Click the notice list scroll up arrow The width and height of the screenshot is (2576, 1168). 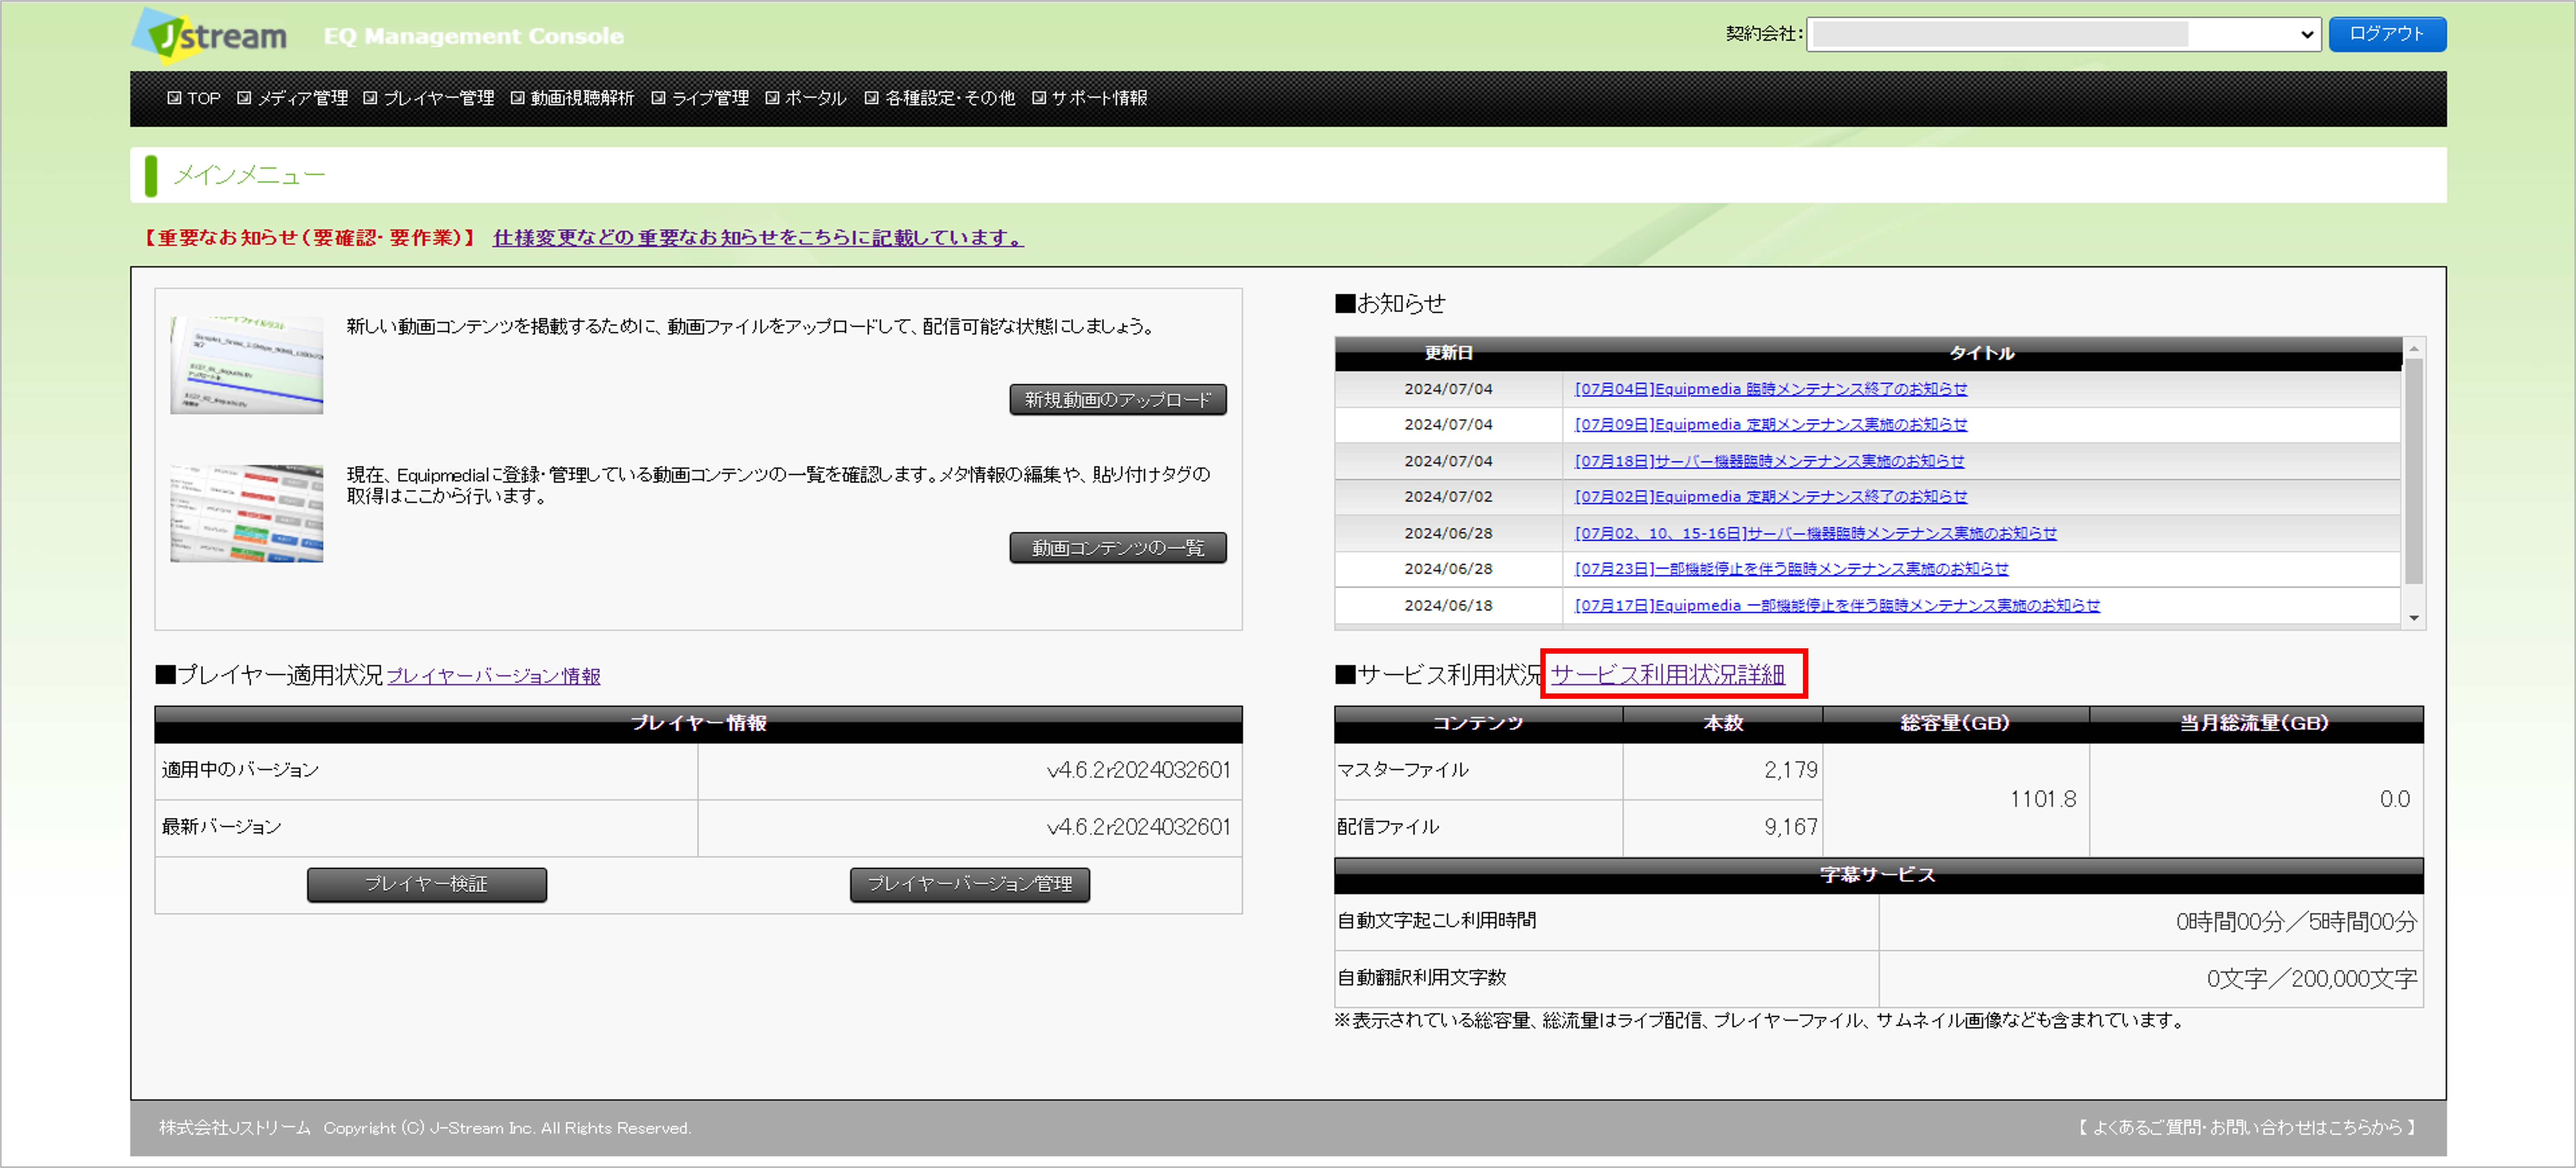(x=2414, y=348)
